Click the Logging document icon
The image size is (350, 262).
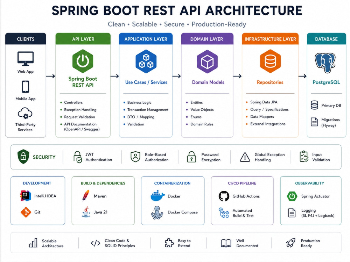[x=292, y=213]
